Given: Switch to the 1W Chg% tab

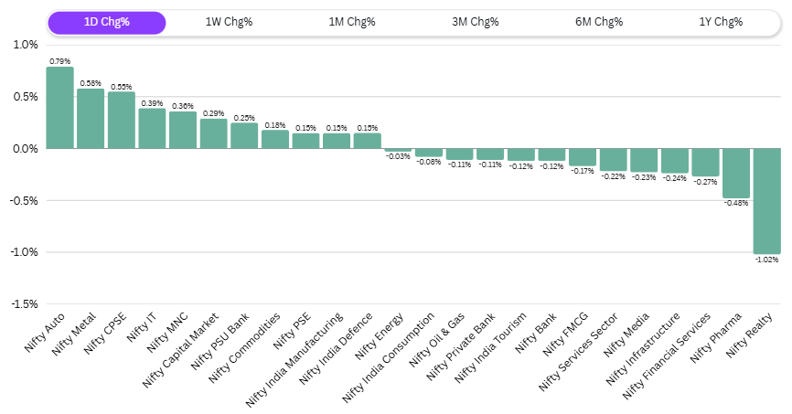Looking at the screenshot, I should click(229, 23).
